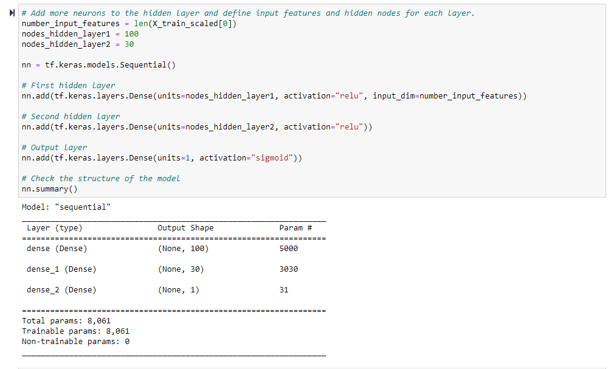
Task: Click the "Param #" column header
Action: [x=295, y=228]
